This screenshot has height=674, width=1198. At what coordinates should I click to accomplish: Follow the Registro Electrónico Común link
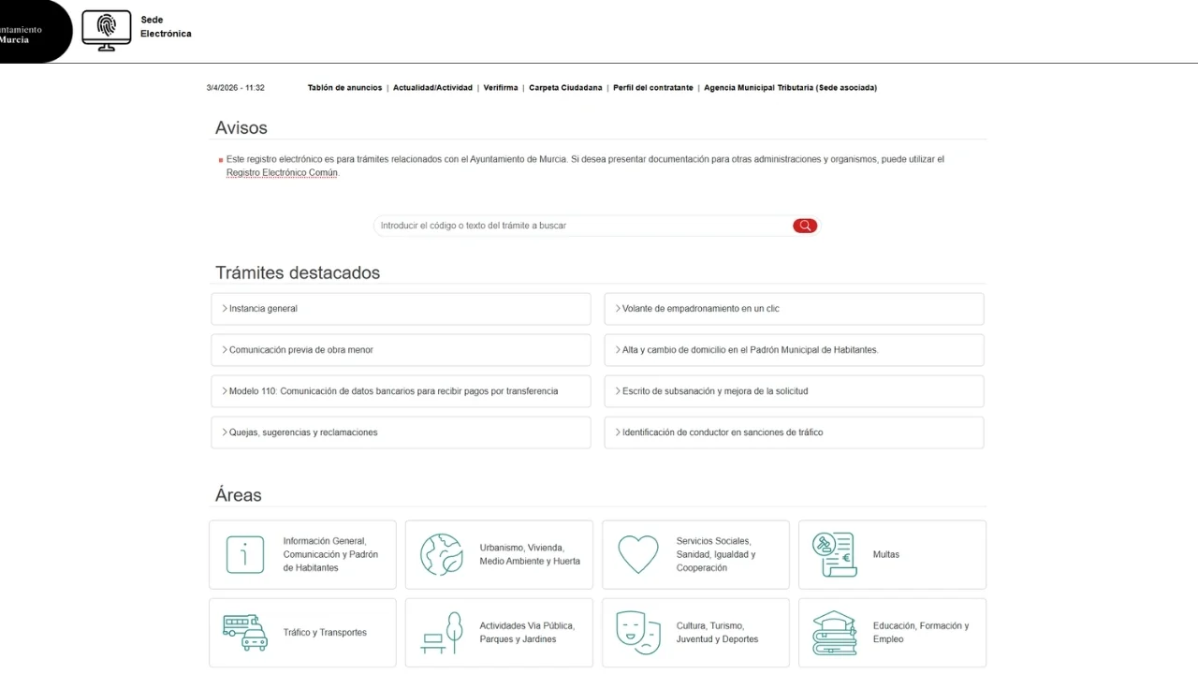[x=282, y=173]
